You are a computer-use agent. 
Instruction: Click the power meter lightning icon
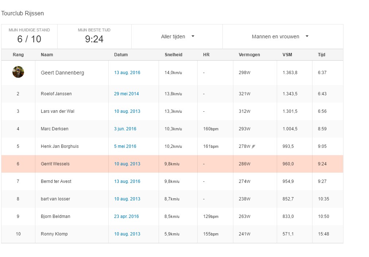[x=254, y=146]
